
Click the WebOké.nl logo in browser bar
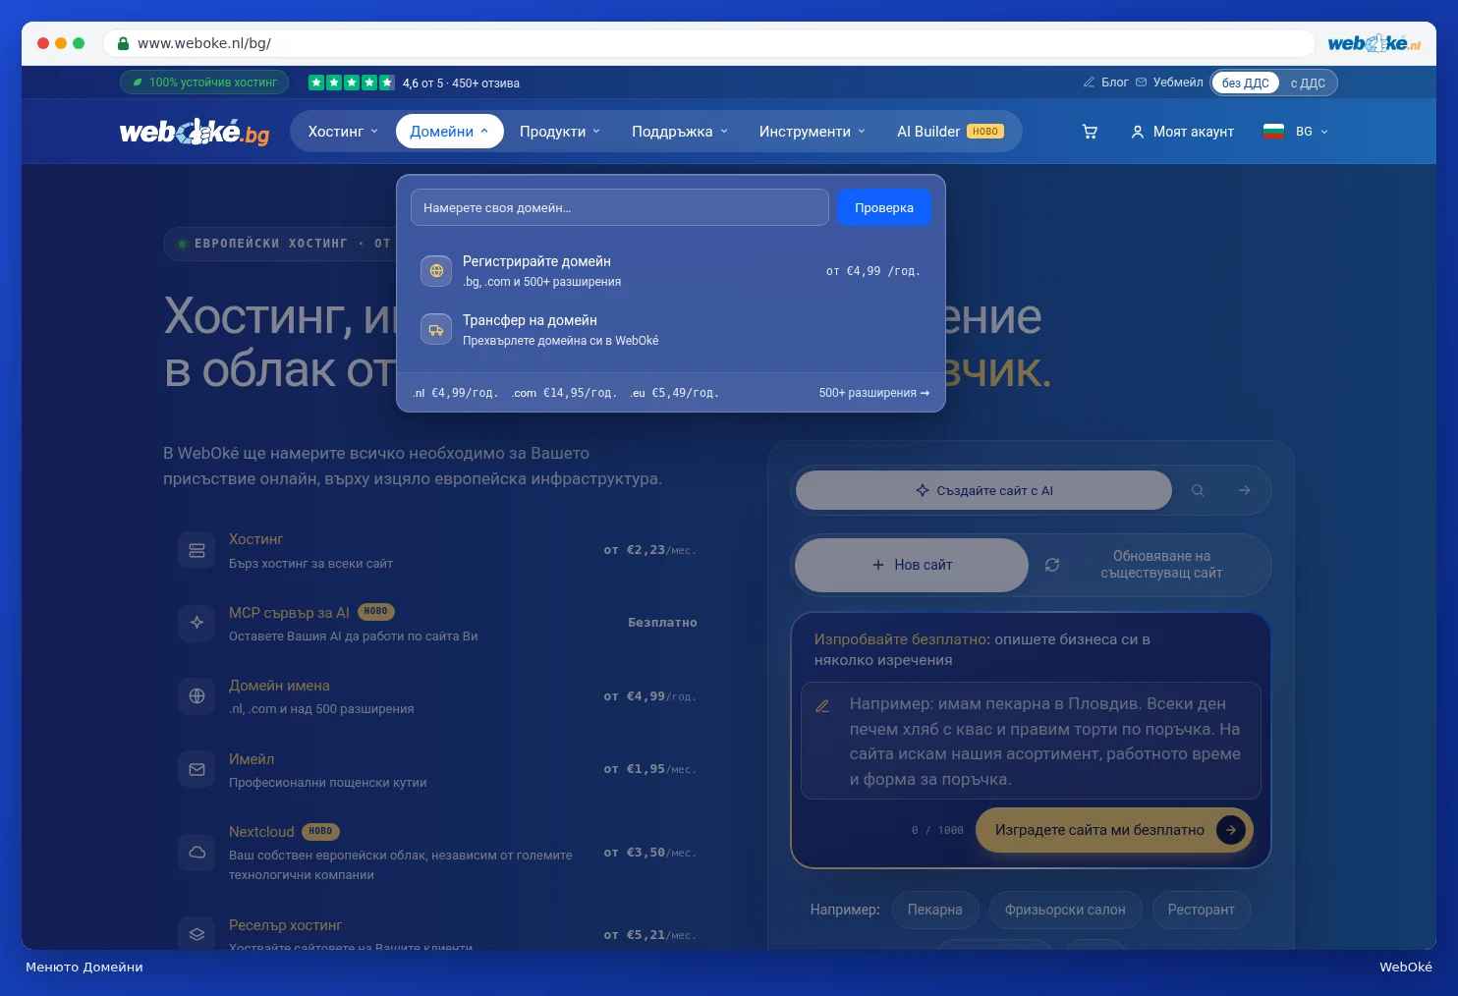1374,43
